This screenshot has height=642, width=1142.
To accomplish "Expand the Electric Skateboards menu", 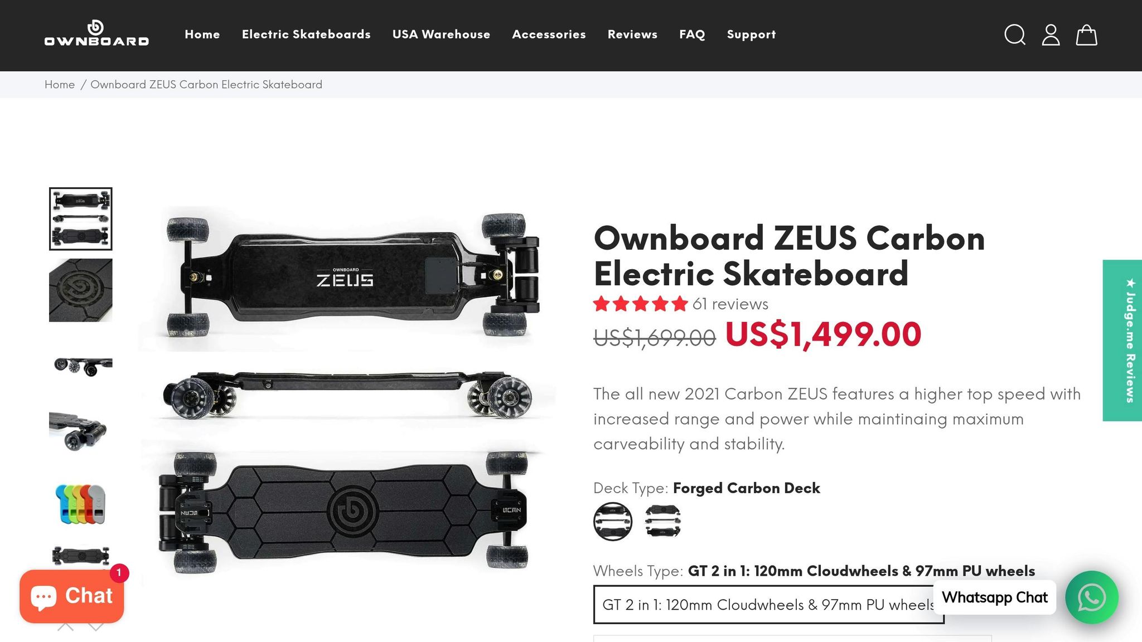I will 306,34.
